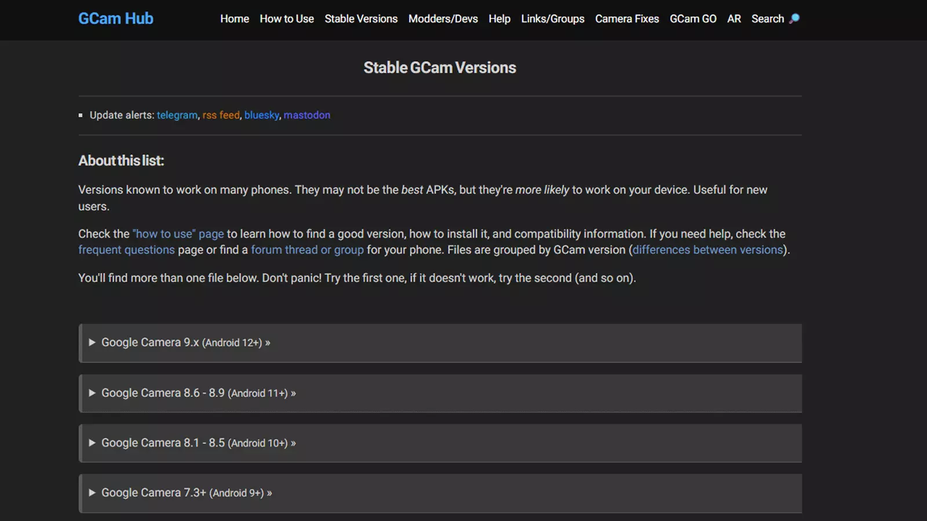This screenshot has width=927, height=521.
Task: Follow the frequent questions link
Action: tap(126, 250)
